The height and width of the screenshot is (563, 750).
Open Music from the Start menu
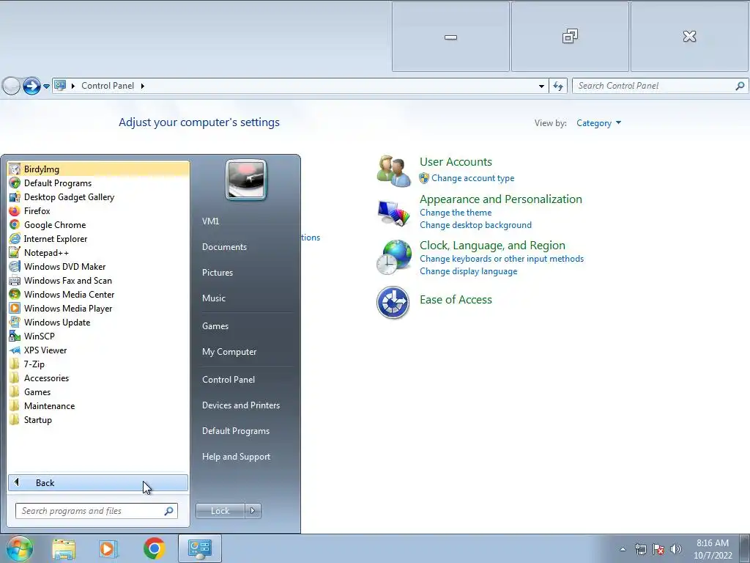(x=214, y=298)
